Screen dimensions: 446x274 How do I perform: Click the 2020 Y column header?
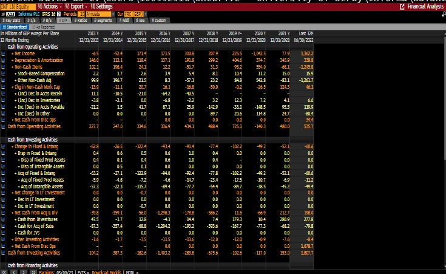(x=260, y=33)
